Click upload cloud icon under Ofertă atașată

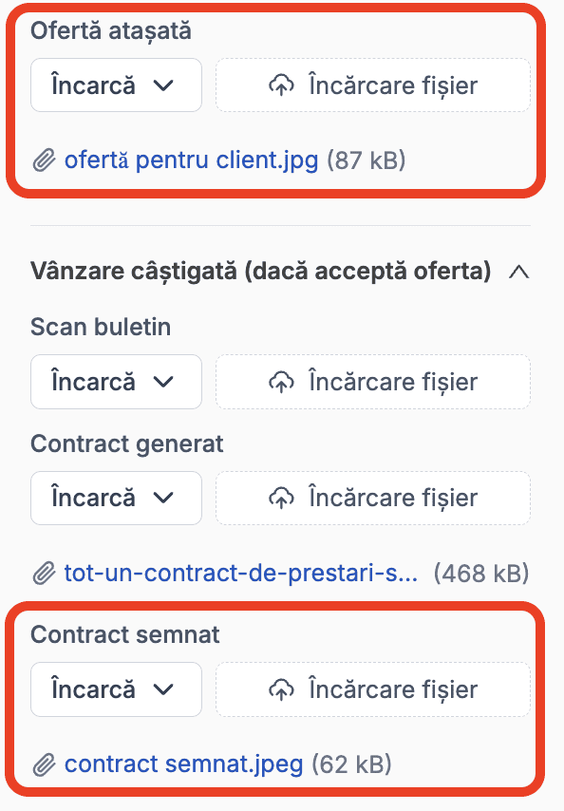coord(281,85)
